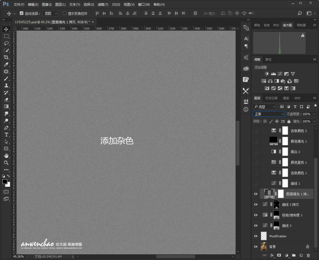Select the Lasso tool
This screenshot has height=260, width=319.
(6, 43)
